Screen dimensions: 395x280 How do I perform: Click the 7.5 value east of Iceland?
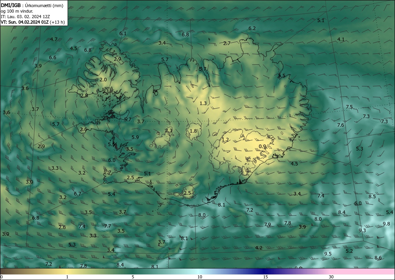349,107
